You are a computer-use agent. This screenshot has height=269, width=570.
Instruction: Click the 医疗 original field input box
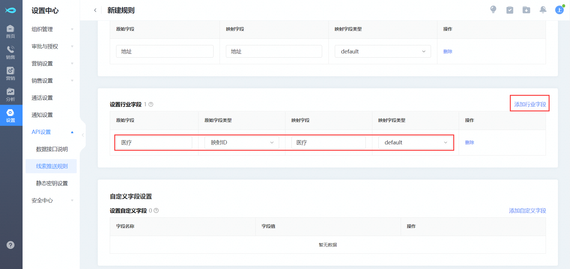click(x=154, y=143)
